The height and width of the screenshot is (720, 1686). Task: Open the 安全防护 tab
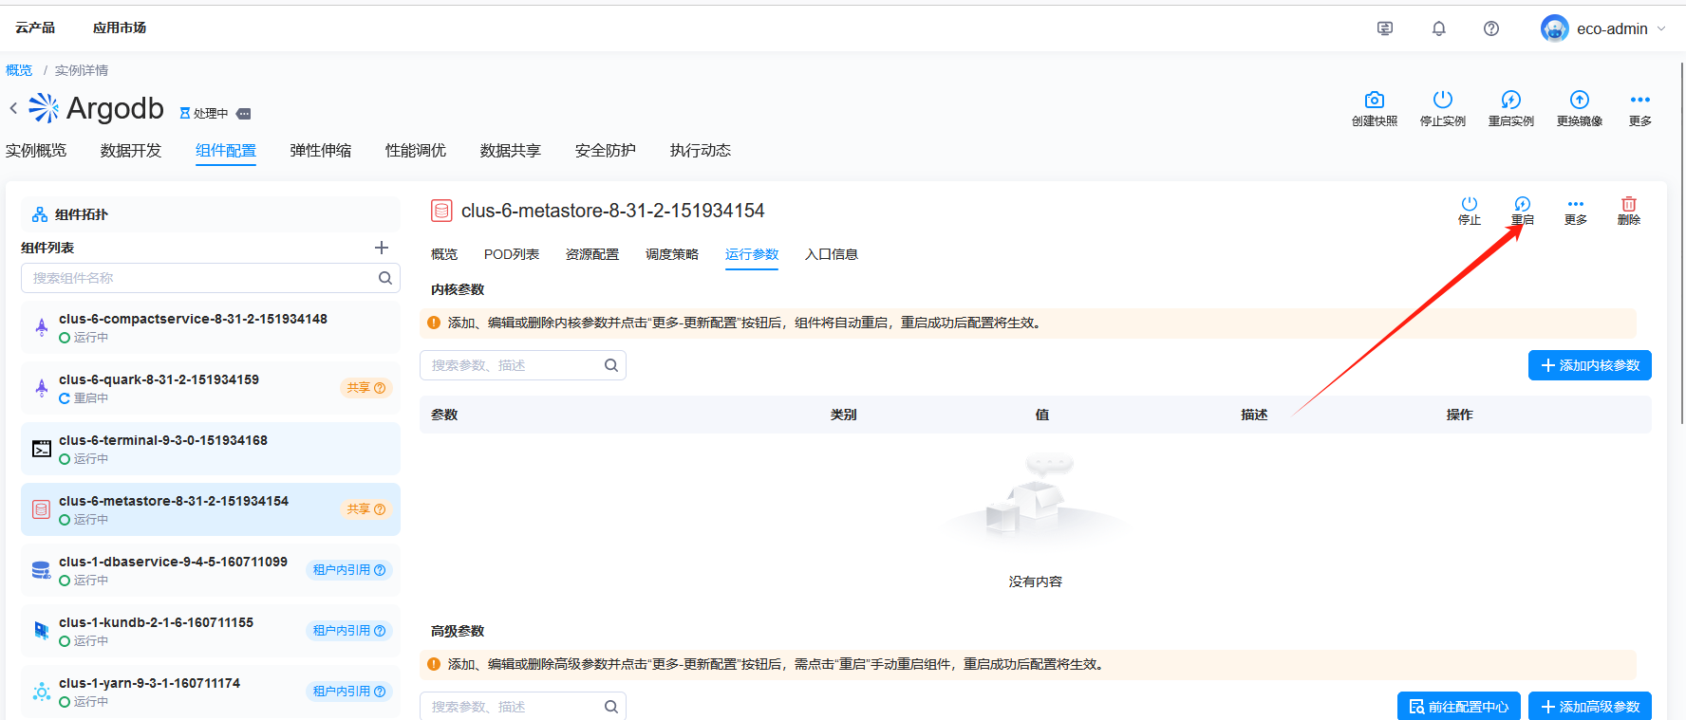[x=606, y=151]
